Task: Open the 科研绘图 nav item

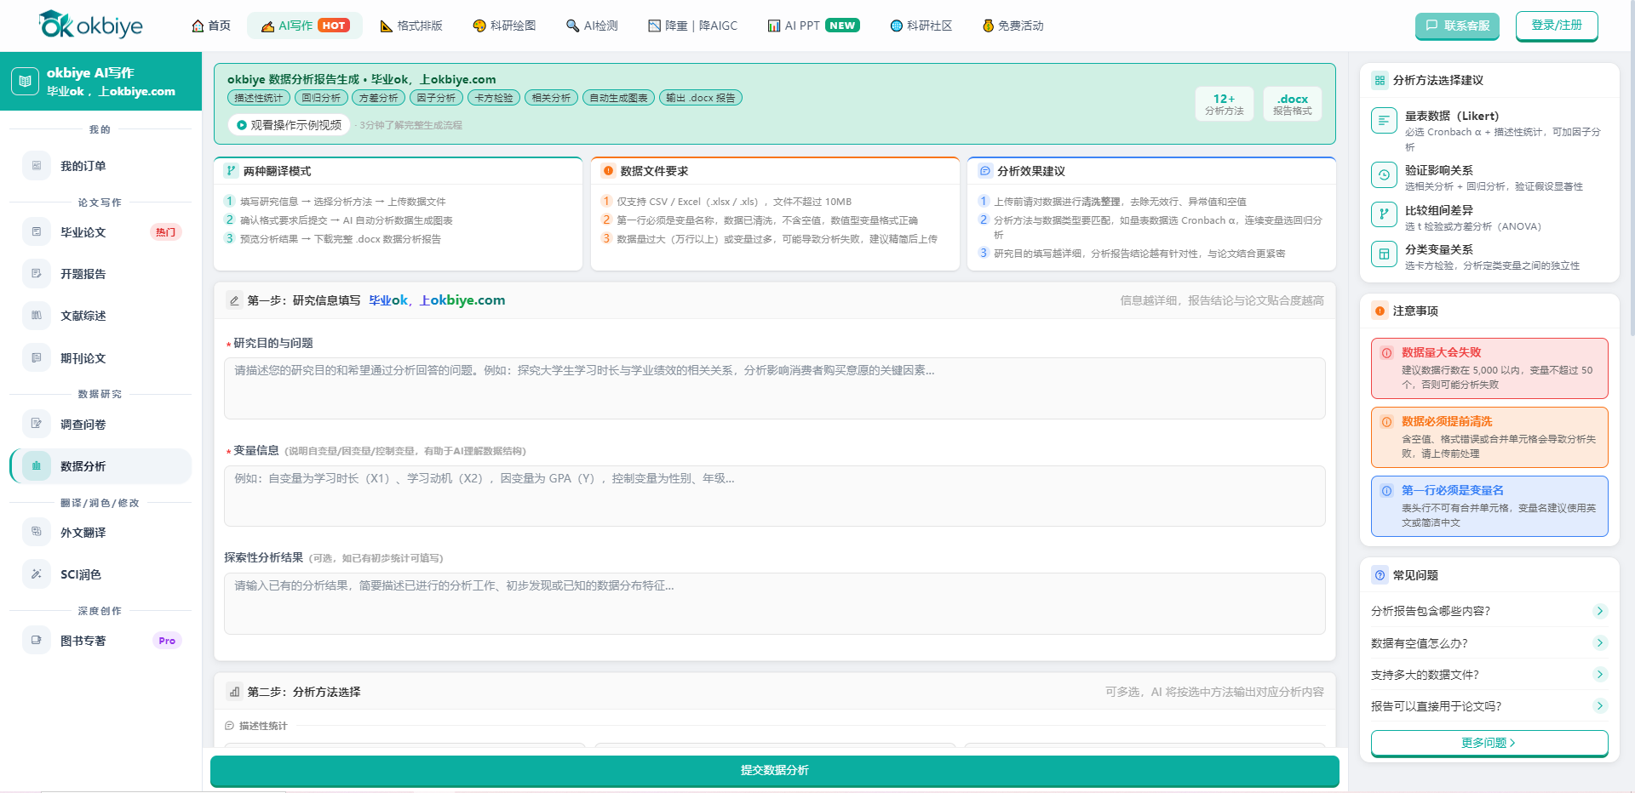Action: click(504, 26)
